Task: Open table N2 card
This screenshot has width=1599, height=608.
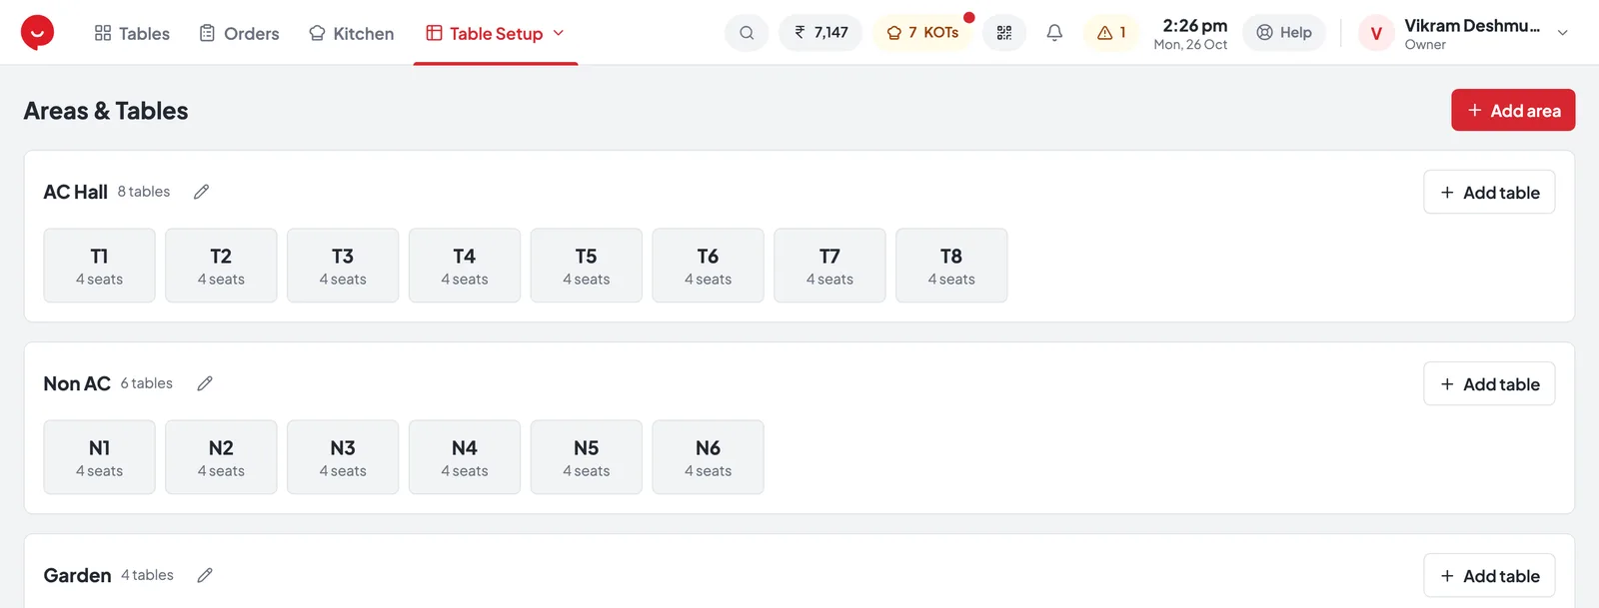Action: coord(221,457)
